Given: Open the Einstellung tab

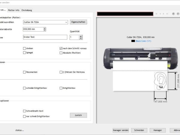Looking at the screenshot, I should [27, 10].
